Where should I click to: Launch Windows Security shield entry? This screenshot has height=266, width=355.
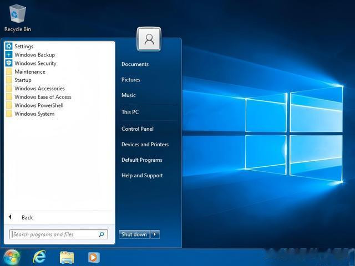click(x=31, y=63)
